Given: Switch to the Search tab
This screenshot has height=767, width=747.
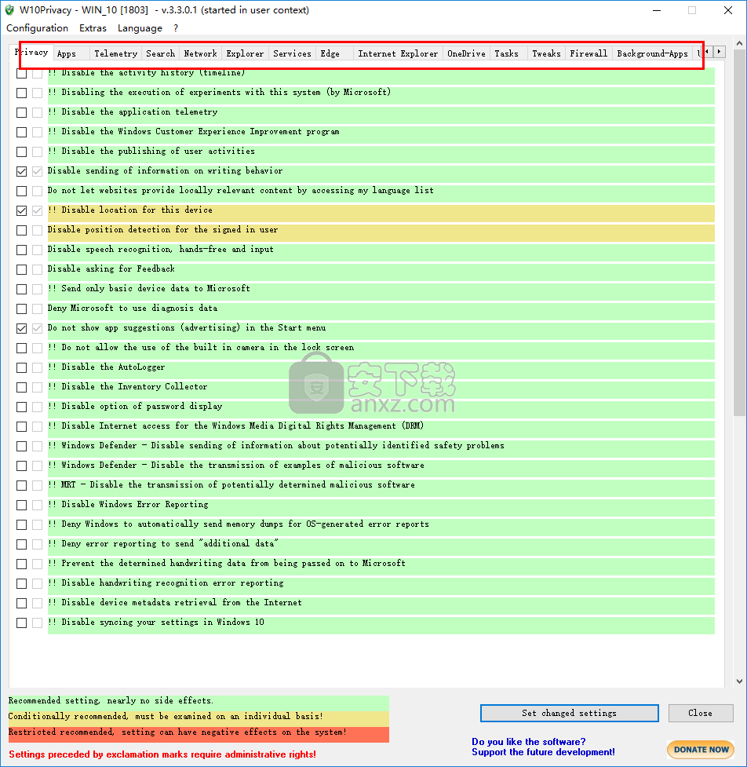Looking at the screenshot, I should [160, 53].
